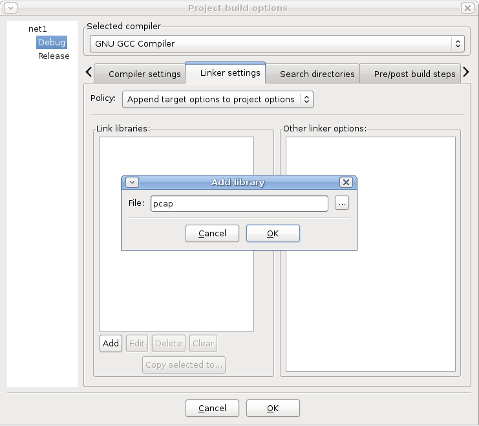Close the Project build options window
This screenshot has height=426, width=479.
click(467, 8)
